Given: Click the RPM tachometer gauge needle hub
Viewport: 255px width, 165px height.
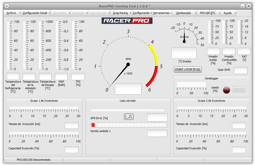Looking at the screenshot, I should coord(128,64).
